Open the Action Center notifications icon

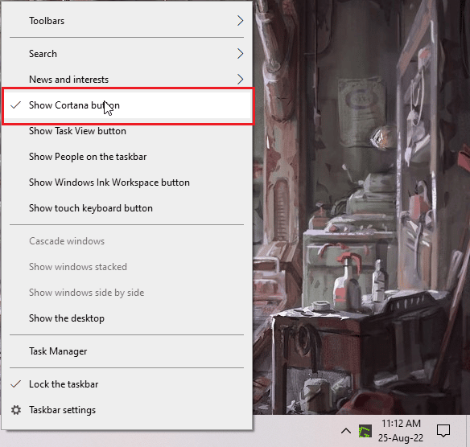443,431
